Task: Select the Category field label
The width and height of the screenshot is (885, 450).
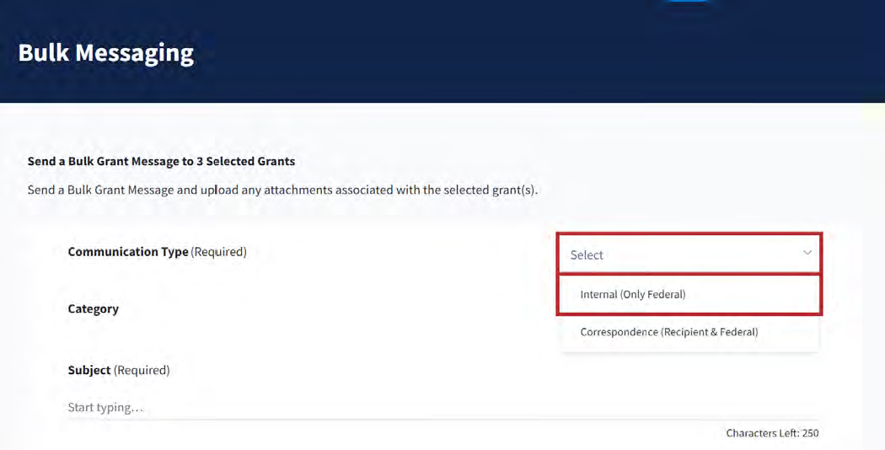Action: 93,309
